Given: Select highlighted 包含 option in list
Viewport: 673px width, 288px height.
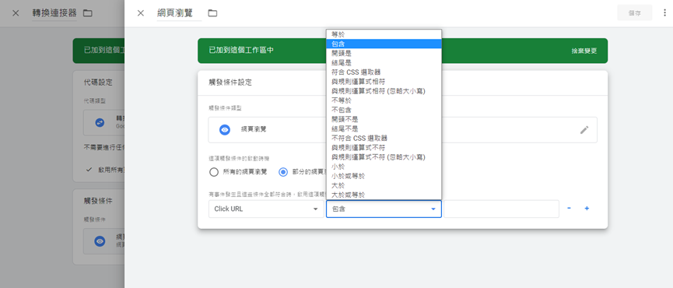Looking at the screenshot, I should pos(384,44).
